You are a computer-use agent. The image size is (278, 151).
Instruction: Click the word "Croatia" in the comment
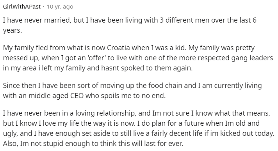(118, 48)
